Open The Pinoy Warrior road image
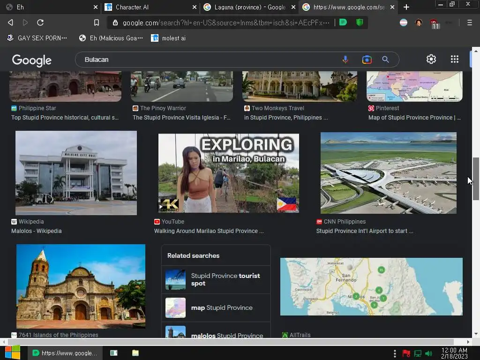 [x=182, y=86]
